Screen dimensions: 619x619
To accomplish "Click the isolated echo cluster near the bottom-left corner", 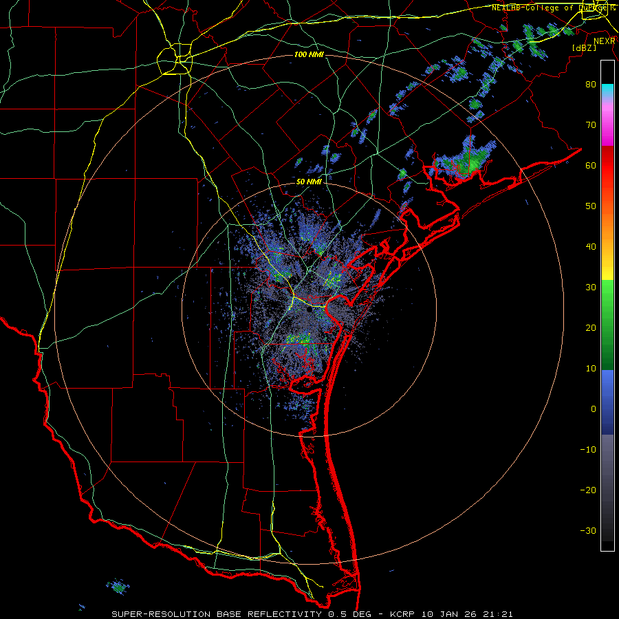I will [x=118, y=587].
